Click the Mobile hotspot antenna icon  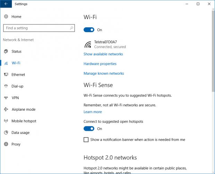click(x=6, y=121)
